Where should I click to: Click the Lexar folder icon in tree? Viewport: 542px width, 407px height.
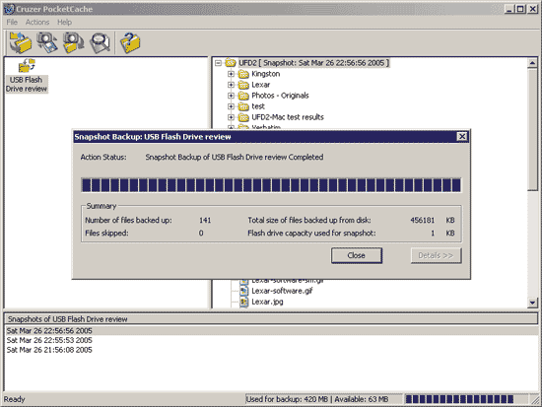tap(243, 85)
